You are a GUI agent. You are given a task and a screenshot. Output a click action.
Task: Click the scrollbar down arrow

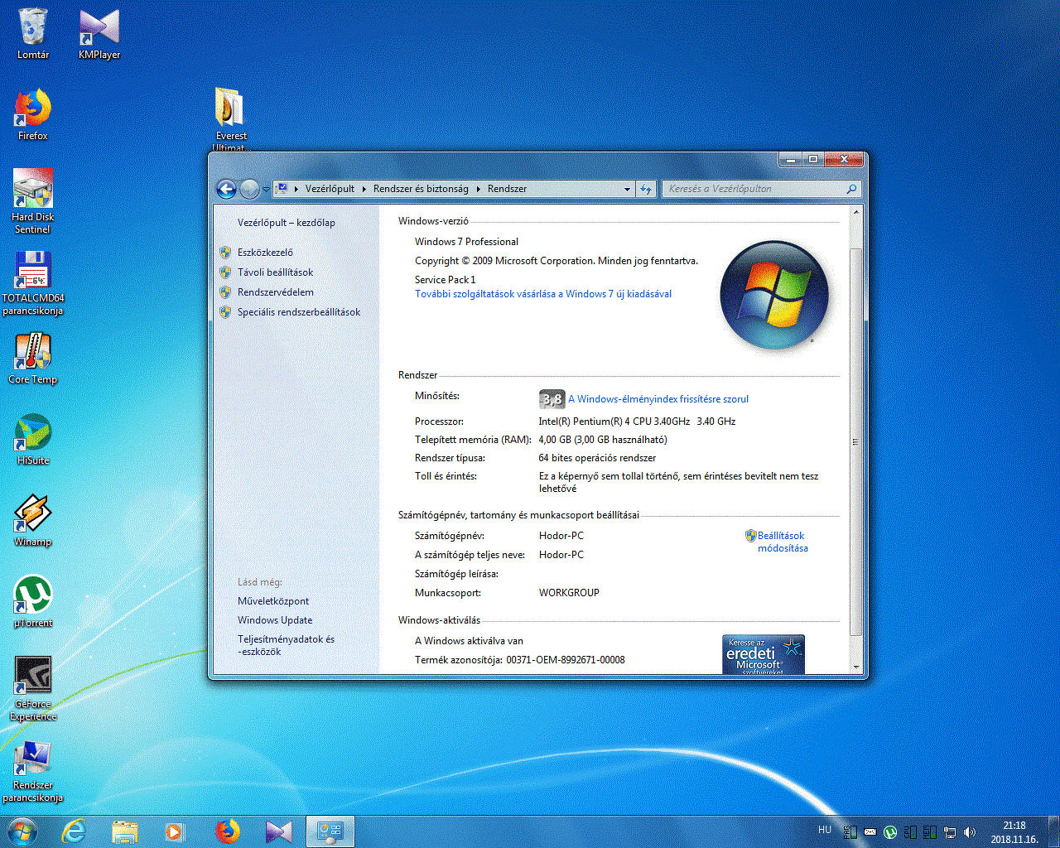(856, 667)
